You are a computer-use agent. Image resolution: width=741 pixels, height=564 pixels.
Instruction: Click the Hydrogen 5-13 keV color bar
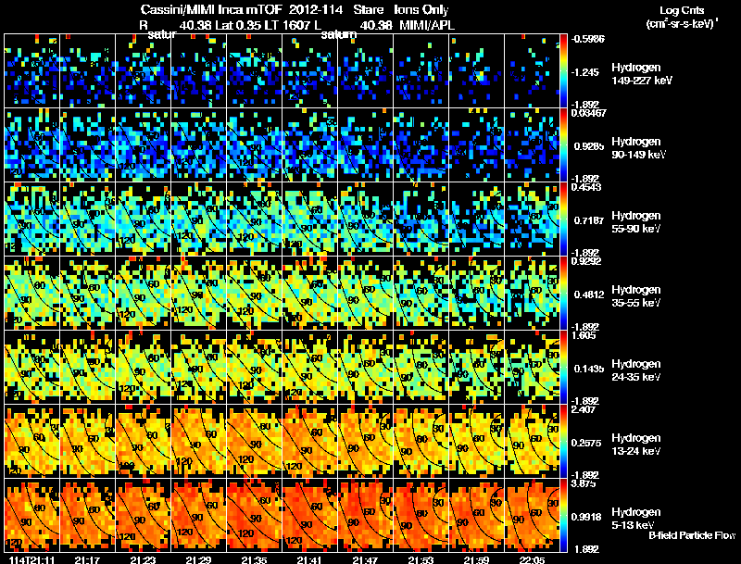[563, 515]
